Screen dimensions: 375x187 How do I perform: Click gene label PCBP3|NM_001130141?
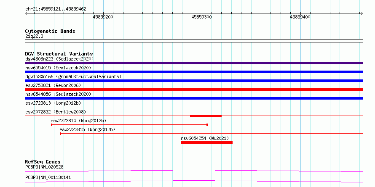(48, 178)
